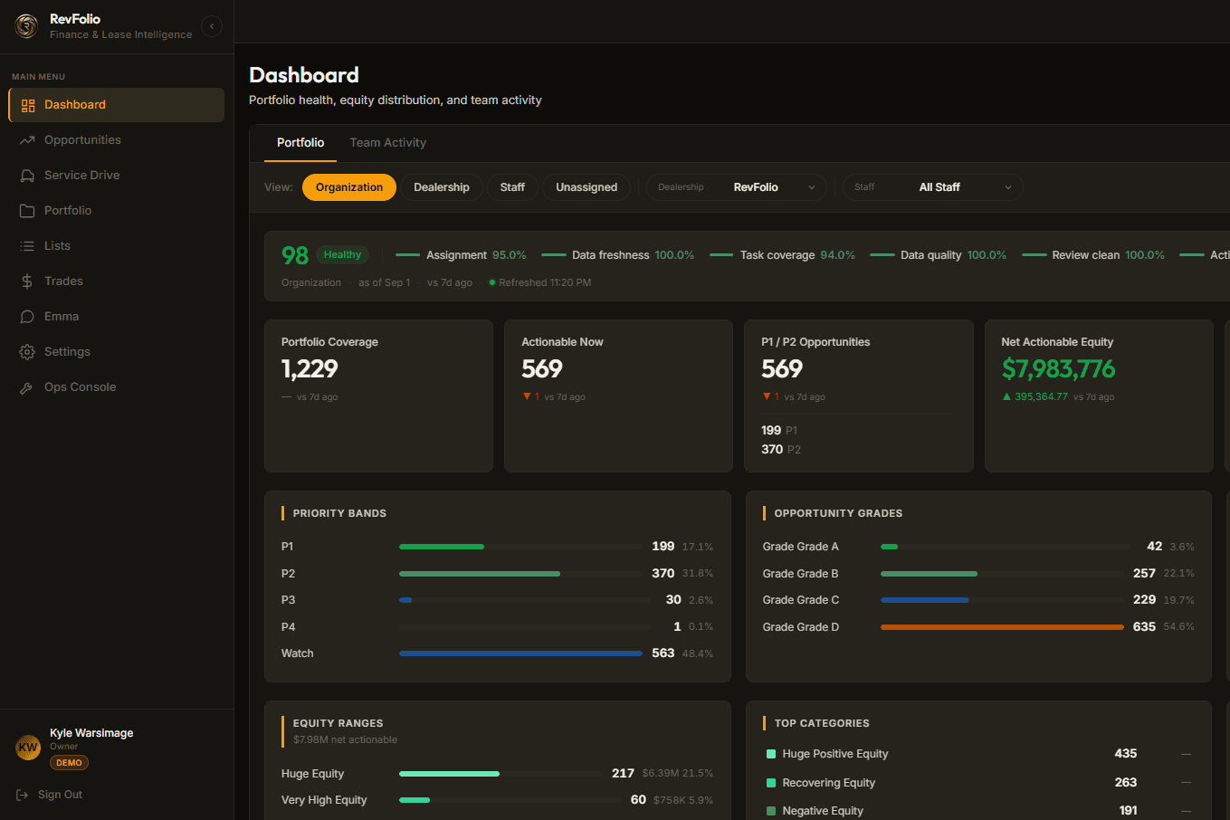
Task: Select the Unassigned view option
Action: point(586,187)
